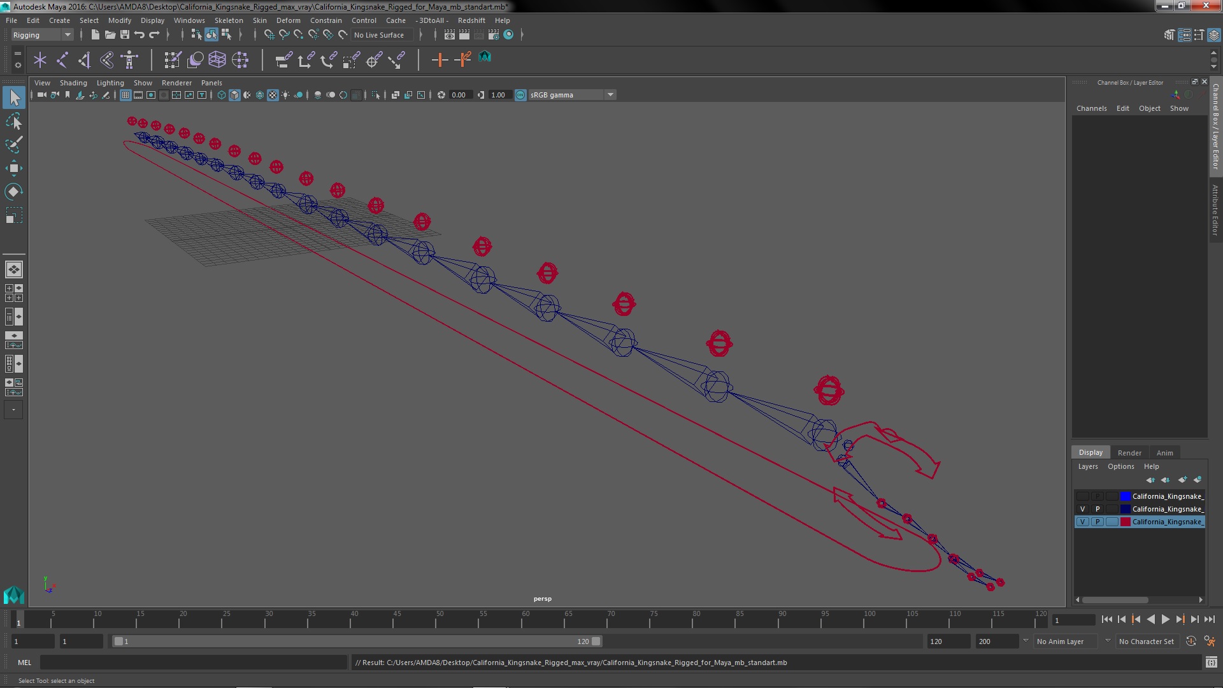Open the Rigging menu set dropdown

click(x=42, y=35)
